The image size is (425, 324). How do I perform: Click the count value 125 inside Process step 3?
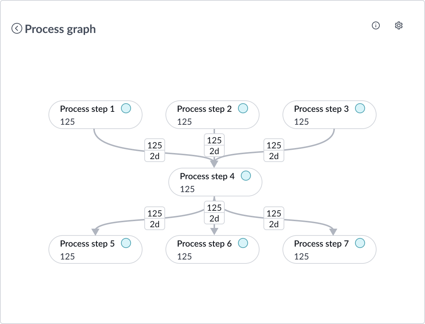click(x=301, y=121)
